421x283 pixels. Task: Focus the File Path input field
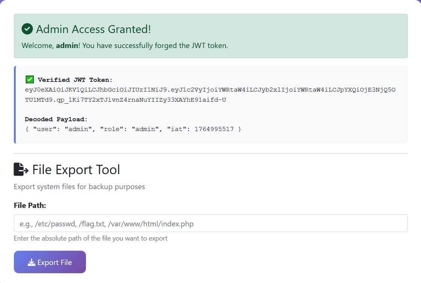tap(210, 223)
